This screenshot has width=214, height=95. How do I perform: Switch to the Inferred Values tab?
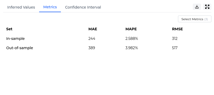pos(21,7)
